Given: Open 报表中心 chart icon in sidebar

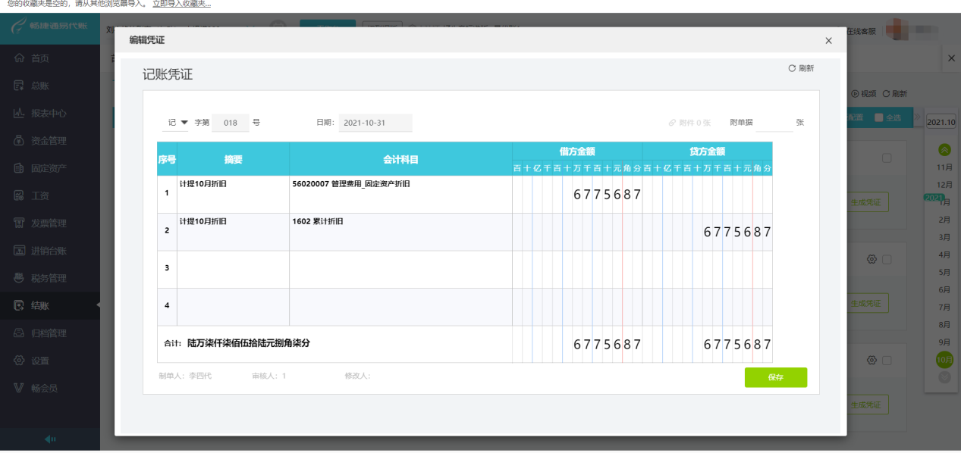Looking at the screenshot, I should [20, 113].
